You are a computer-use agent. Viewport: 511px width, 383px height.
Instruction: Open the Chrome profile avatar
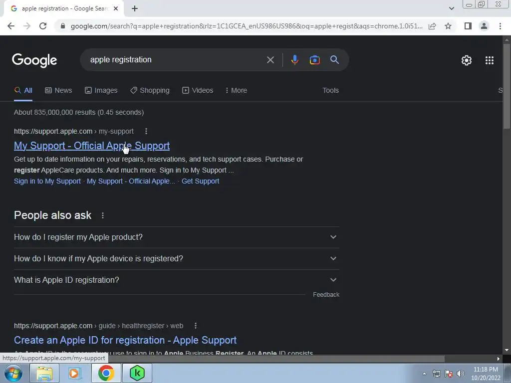click(484, 26)
